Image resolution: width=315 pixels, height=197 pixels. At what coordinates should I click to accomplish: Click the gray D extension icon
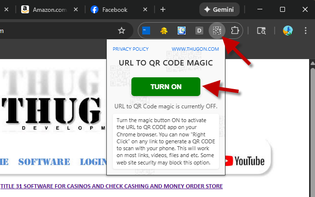point(199,31)
